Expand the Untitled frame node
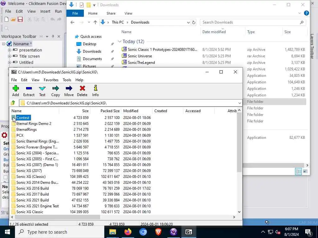Image resolution: width=318 pixels, height=238 pixels. pyautogui.click(x=10, y=62)
